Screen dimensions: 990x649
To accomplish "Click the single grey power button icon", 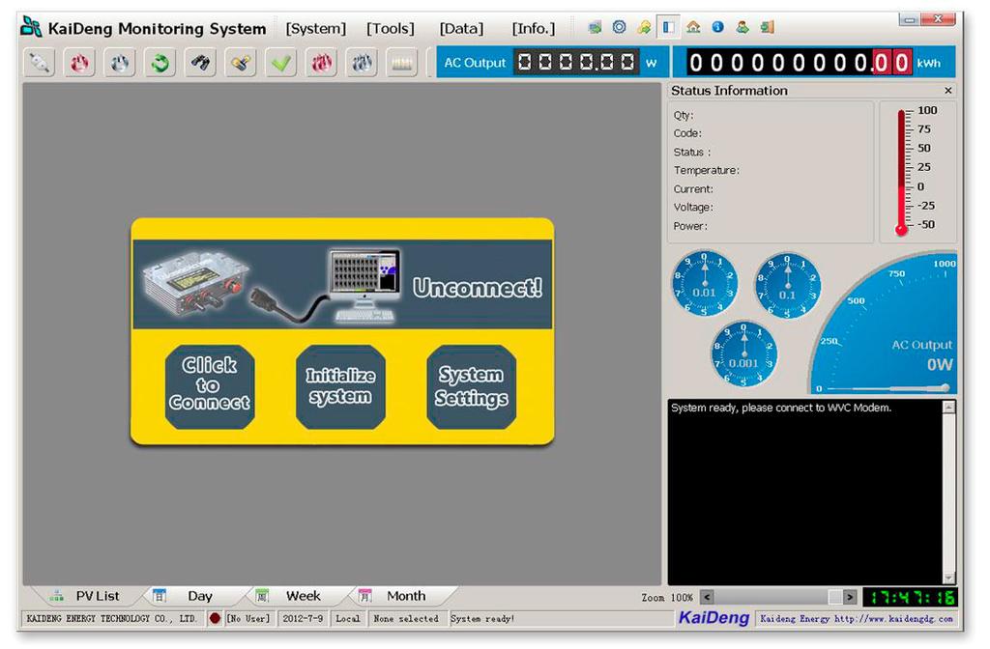I will coord(120,63).
